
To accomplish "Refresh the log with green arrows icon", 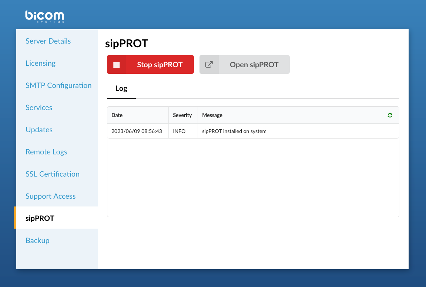I will 390,115.
